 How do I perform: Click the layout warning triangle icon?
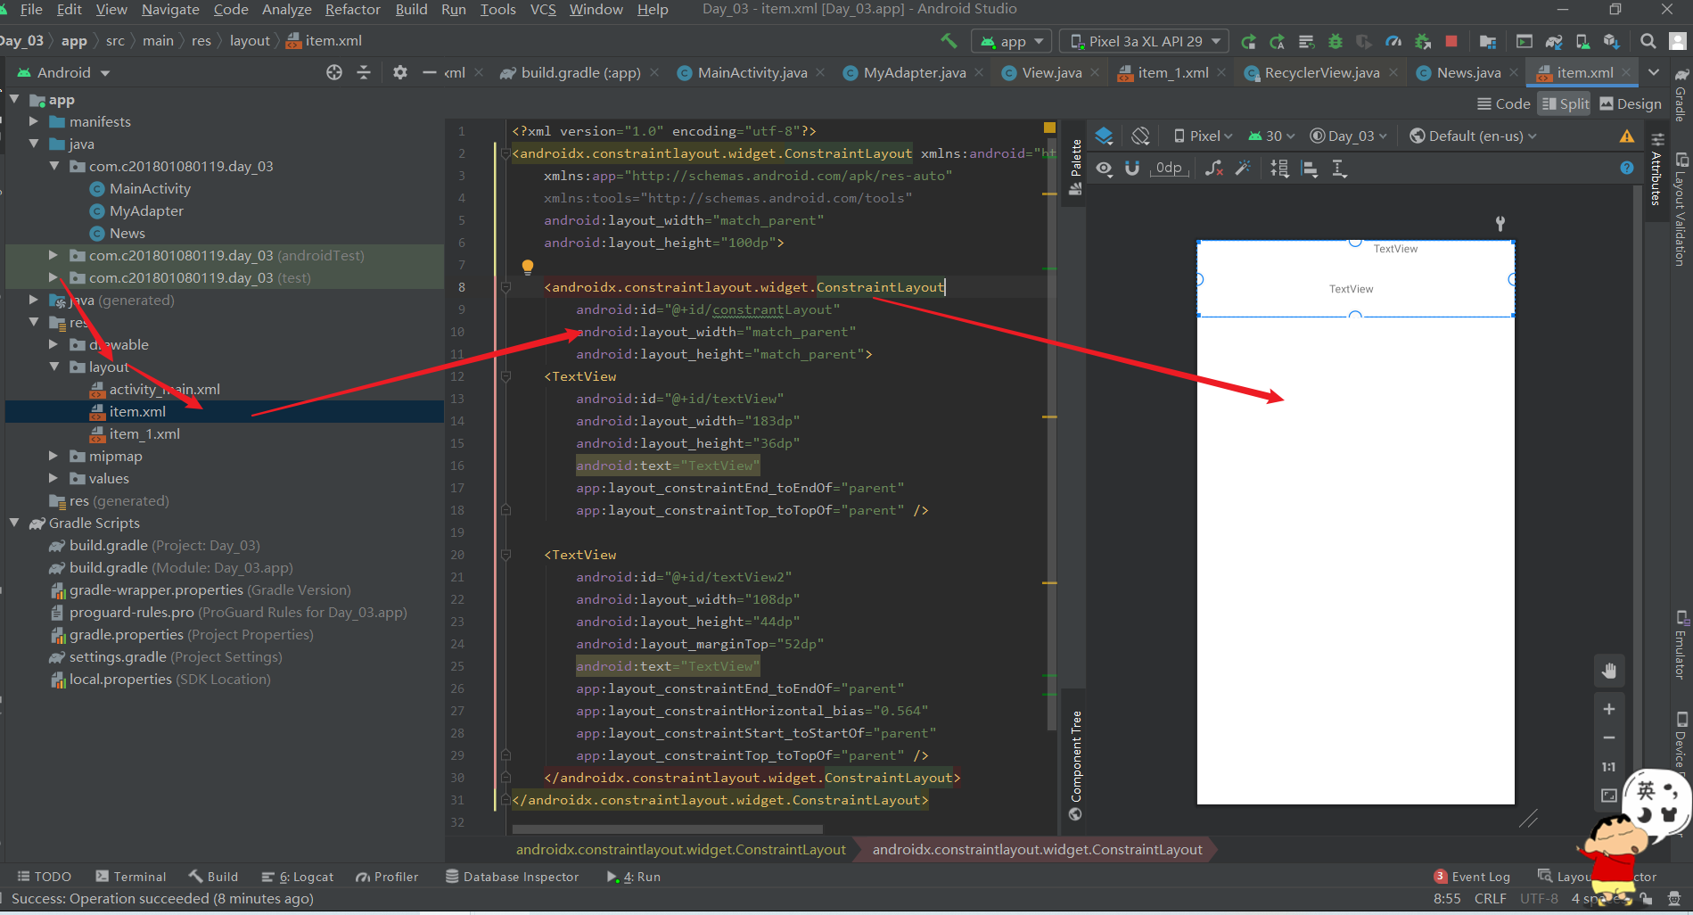[1627, 136]
